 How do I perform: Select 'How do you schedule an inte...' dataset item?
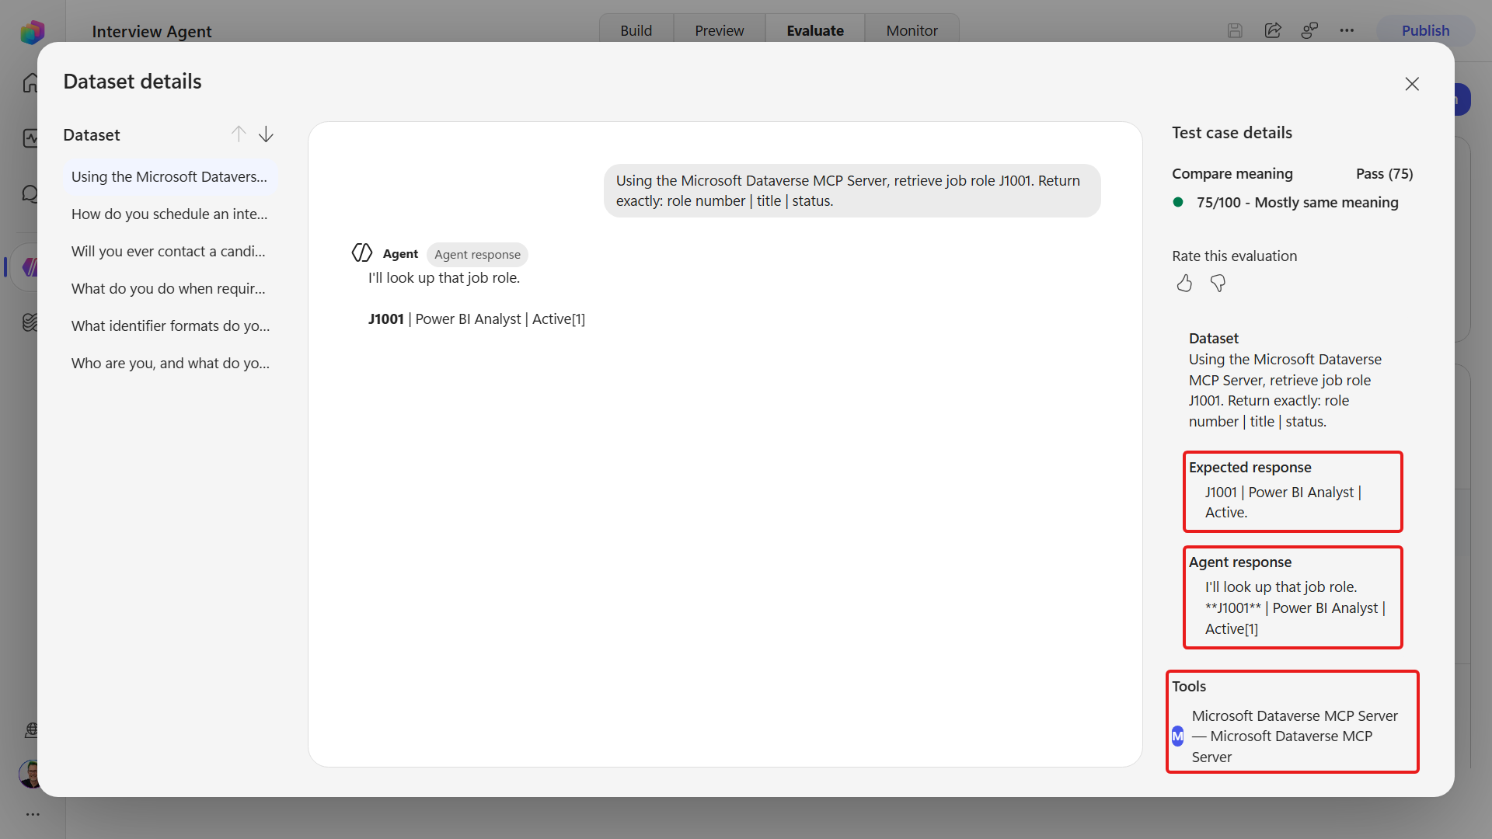click(169, 214)
